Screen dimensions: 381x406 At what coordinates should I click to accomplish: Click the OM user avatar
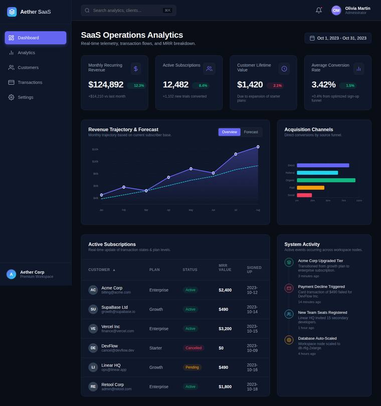click(x=336, y=11)
